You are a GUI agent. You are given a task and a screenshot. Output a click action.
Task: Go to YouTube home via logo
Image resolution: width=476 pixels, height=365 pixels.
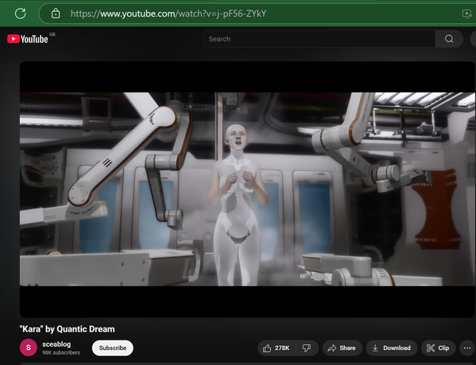[28, 39]
